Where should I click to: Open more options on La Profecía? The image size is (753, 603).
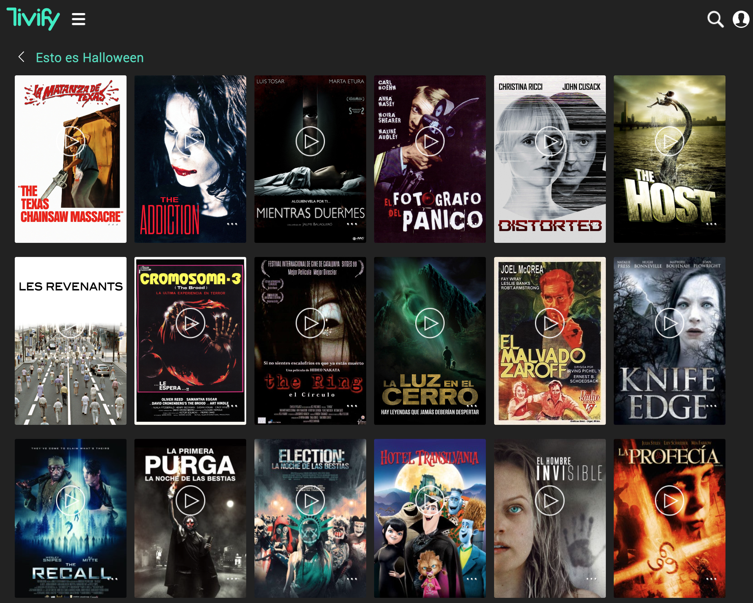(x=711, y=579)
